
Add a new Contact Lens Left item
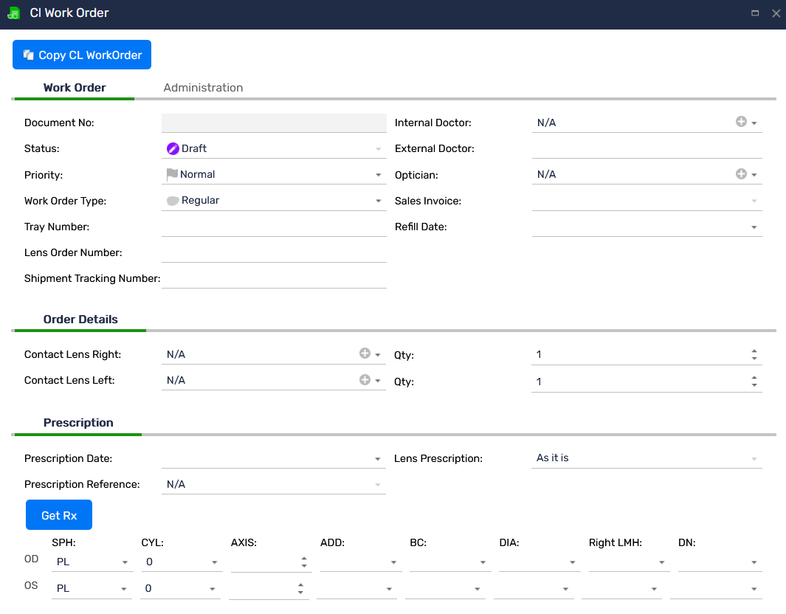(365, 380)
